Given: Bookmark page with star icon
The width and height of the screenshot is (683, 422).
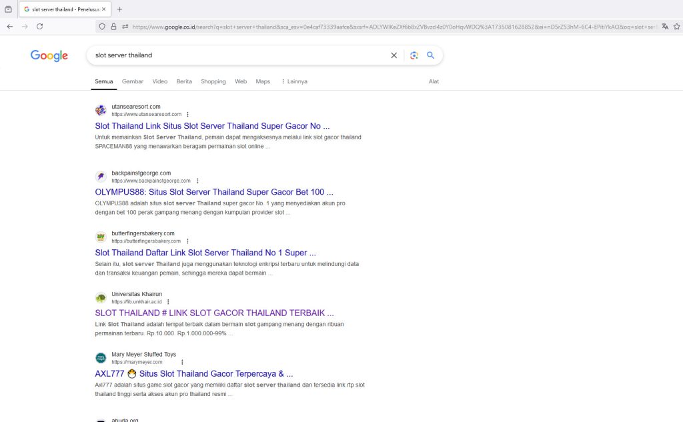Looking at the screenshot, I should [x=677, y=27].
